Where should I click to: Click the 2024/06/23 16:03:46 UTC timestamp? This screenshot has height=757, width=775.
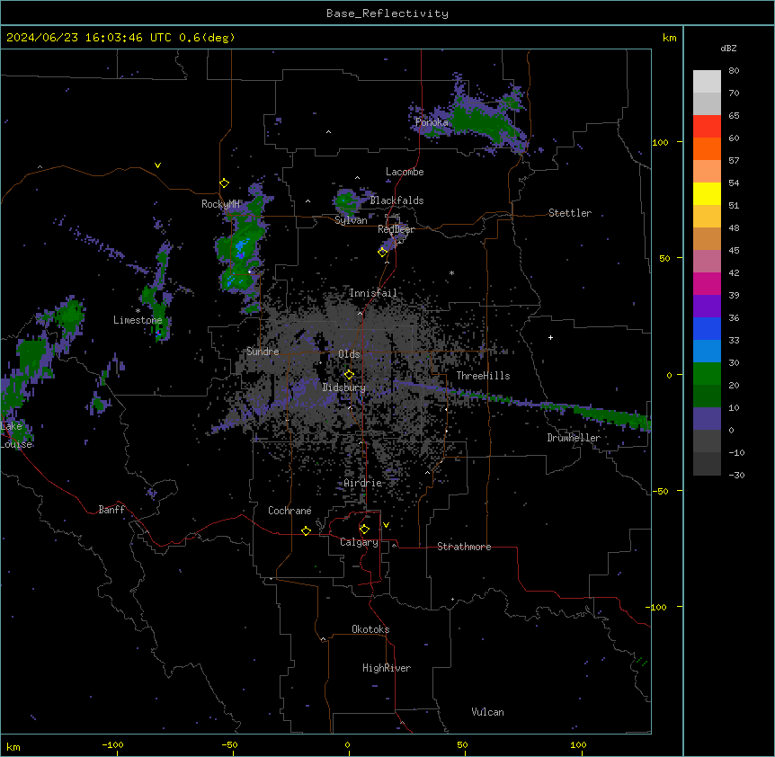(89, 38)
